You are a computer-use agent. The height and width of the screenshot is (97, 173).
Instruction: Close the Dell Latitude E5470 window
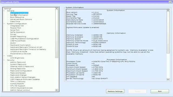[x=170, y=2]
